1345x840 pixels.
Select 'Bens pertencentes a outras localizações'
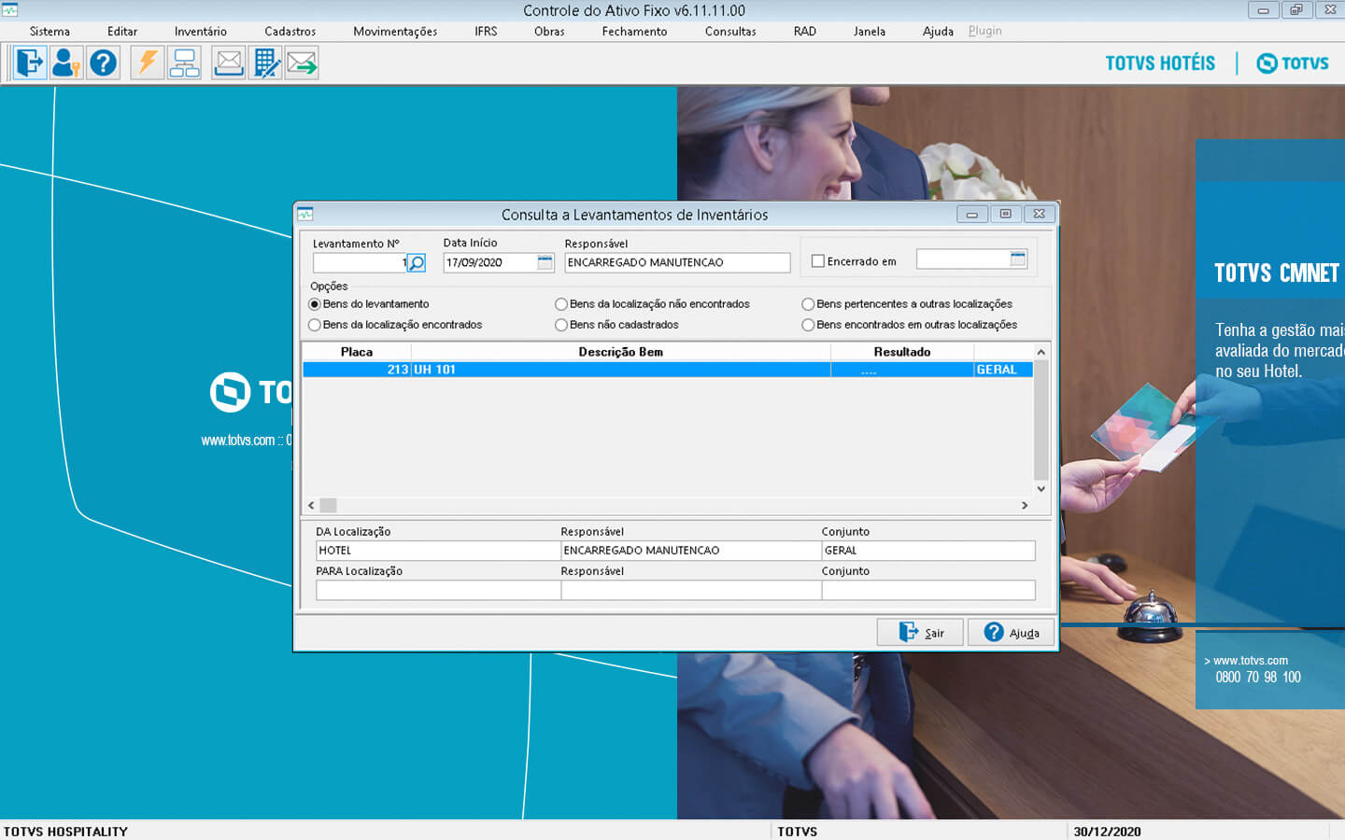(x=808, y=304)
